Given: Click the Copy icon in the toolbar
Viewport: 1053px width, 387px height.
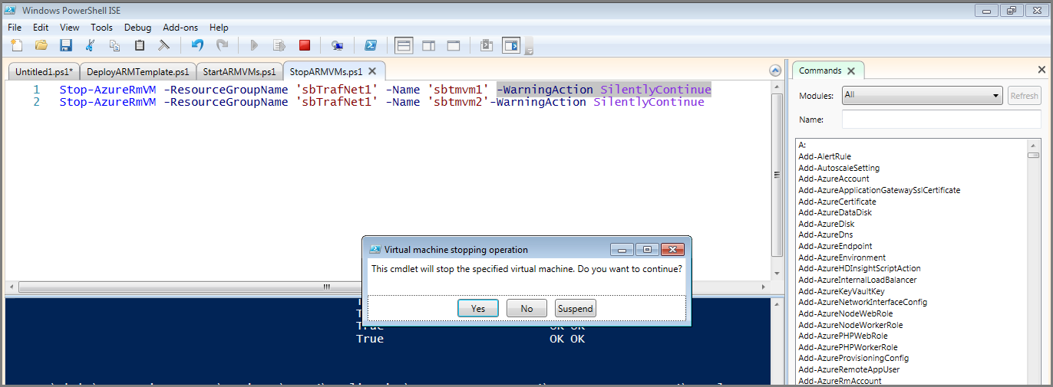Looking at the screenshot, I should (x=114, y=45).
